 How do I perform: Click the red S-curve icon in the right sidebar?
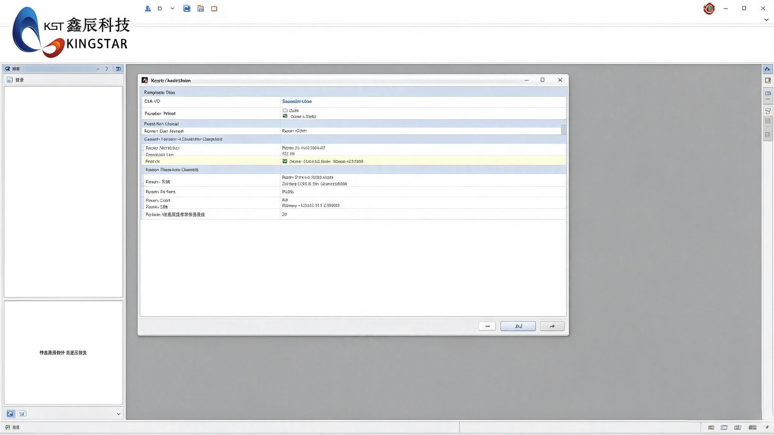click(x=768, y=111)
